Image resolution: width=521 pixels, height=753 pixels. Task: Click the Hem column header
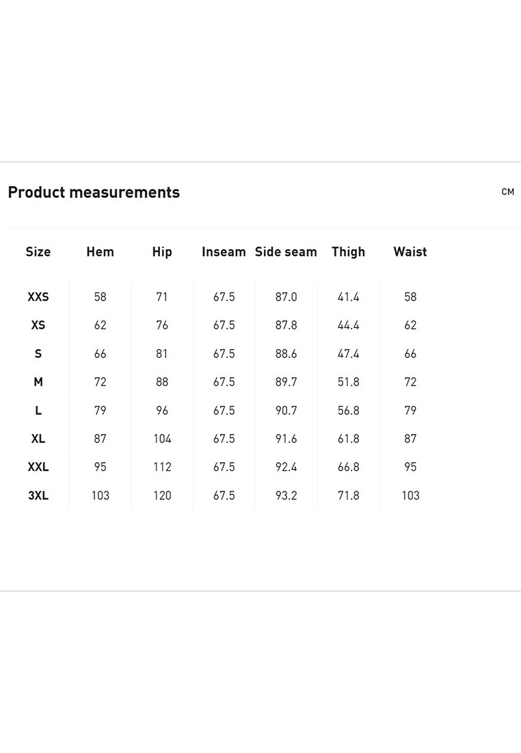coord(101,252)
